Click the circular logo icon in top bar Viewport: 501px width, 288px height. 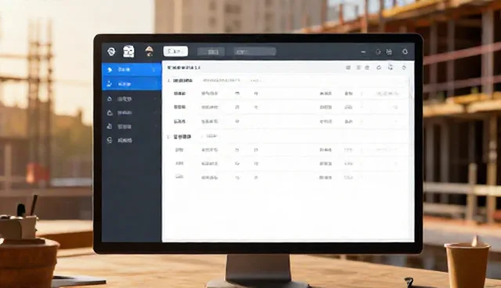click(111, 52)
